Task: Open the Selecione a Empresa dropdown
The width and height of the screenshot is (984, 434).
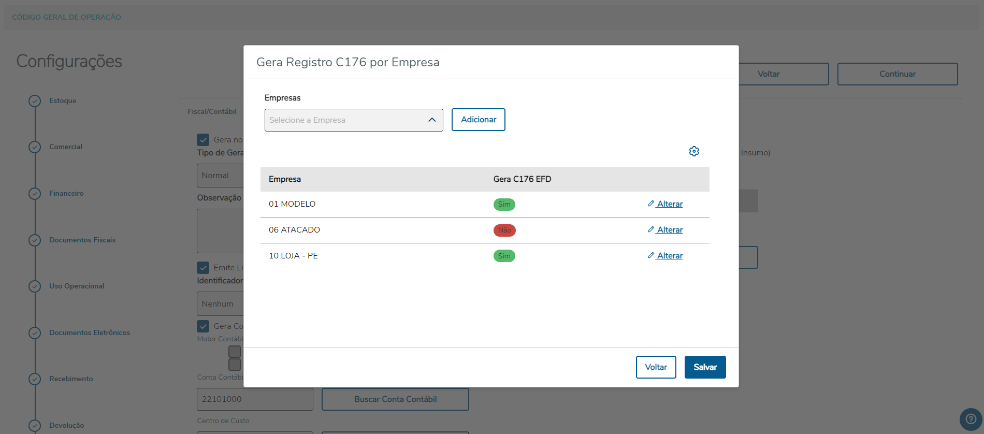Action: click(347, 120)
